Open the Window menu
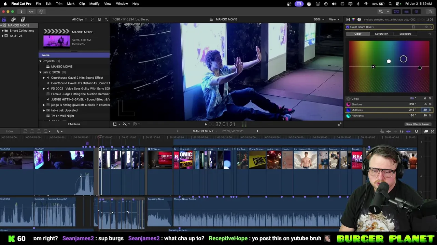This screenshot has height=245, width=437. pos(122,4)
